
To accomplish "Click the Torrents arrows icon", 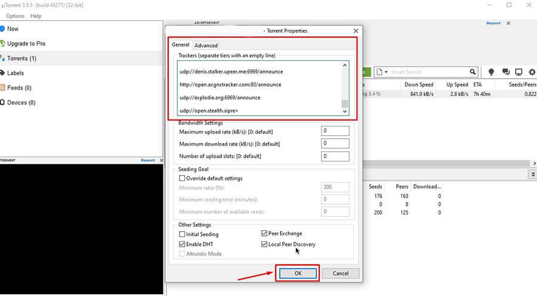I will 2,58.
